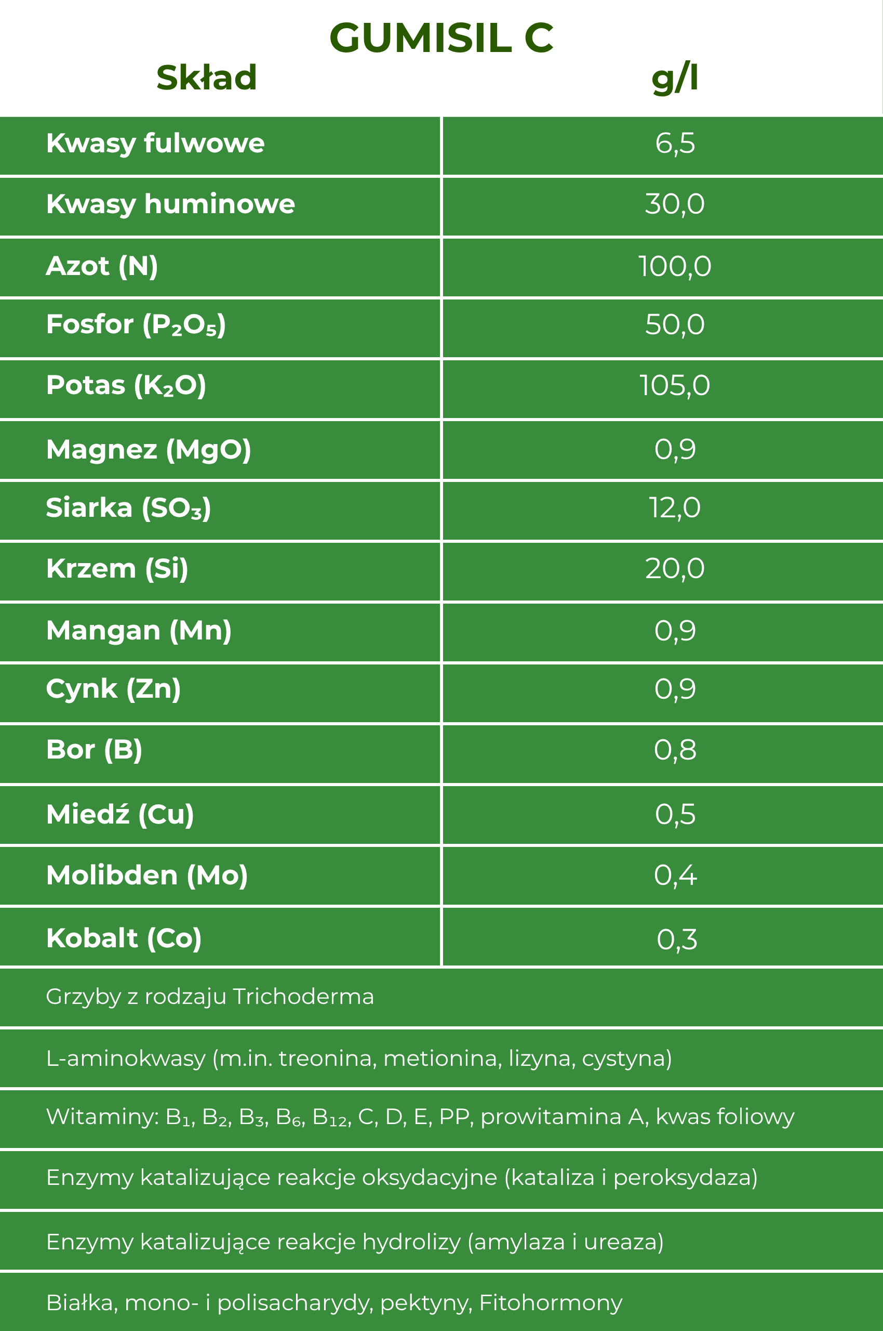Viewport: 883px width, 1331px height.
Task: Select the Krzem (Si) label
Action: coord(117,569)
